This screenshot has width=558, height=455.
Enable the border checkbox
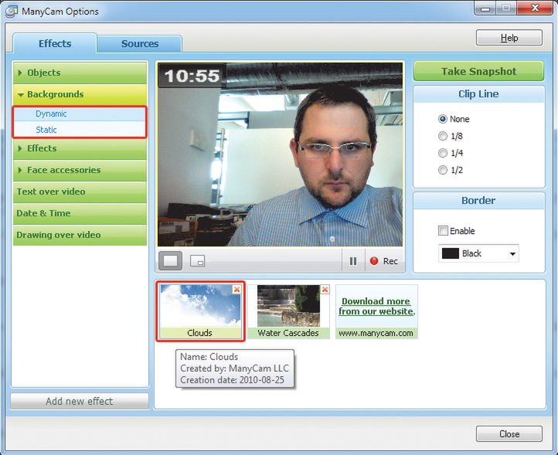[443, 231]
